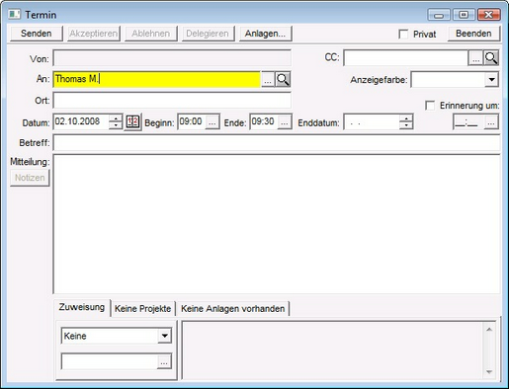Click the magnifier search icon beside An field
509x389 pixels.
[x=283, y=80]
